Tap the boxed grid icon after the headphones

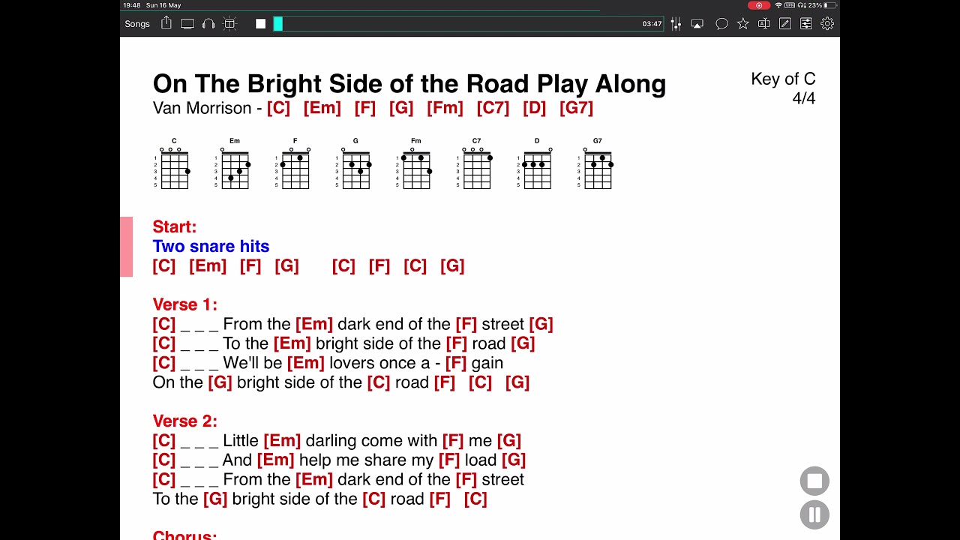[x=230, y=24]
